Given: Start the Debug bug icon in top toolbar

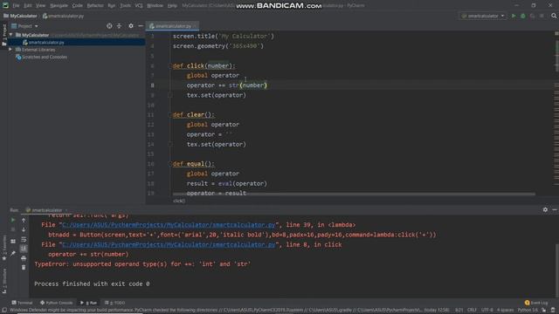Looking at the screenshot, I should (523, 16).
